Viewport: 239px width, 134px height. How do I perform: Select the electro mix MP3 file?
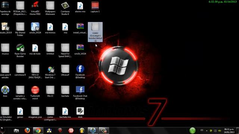[x=80, y=7]
